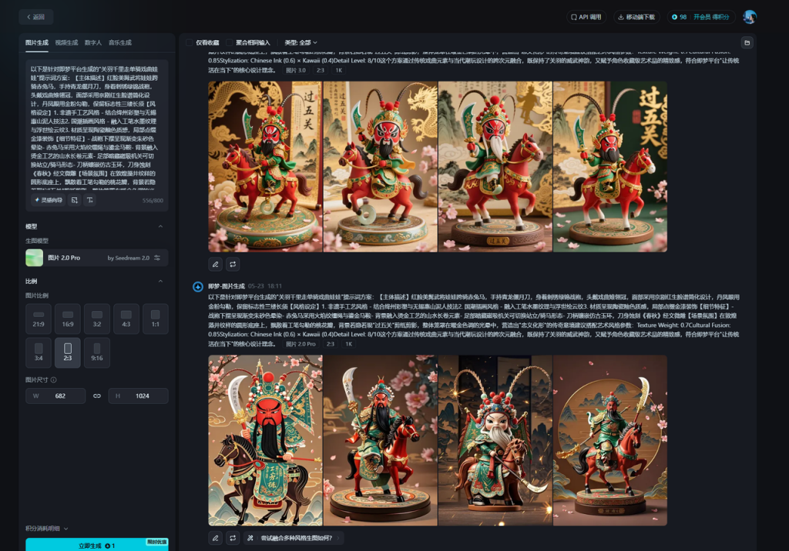The width and height of the screenshot is (789, 551).
Task: Open fourth 图片 3.0 thumbnail with 过五关 text
Action: tap(610, 166)
